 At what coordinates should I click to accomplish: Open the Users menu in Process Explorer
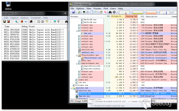[x=113, y=8]
